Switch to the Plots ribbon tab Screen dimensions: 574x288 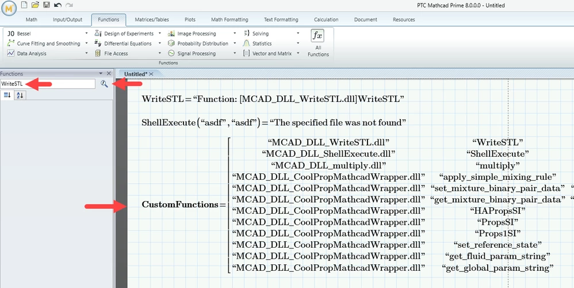point(190,20)
